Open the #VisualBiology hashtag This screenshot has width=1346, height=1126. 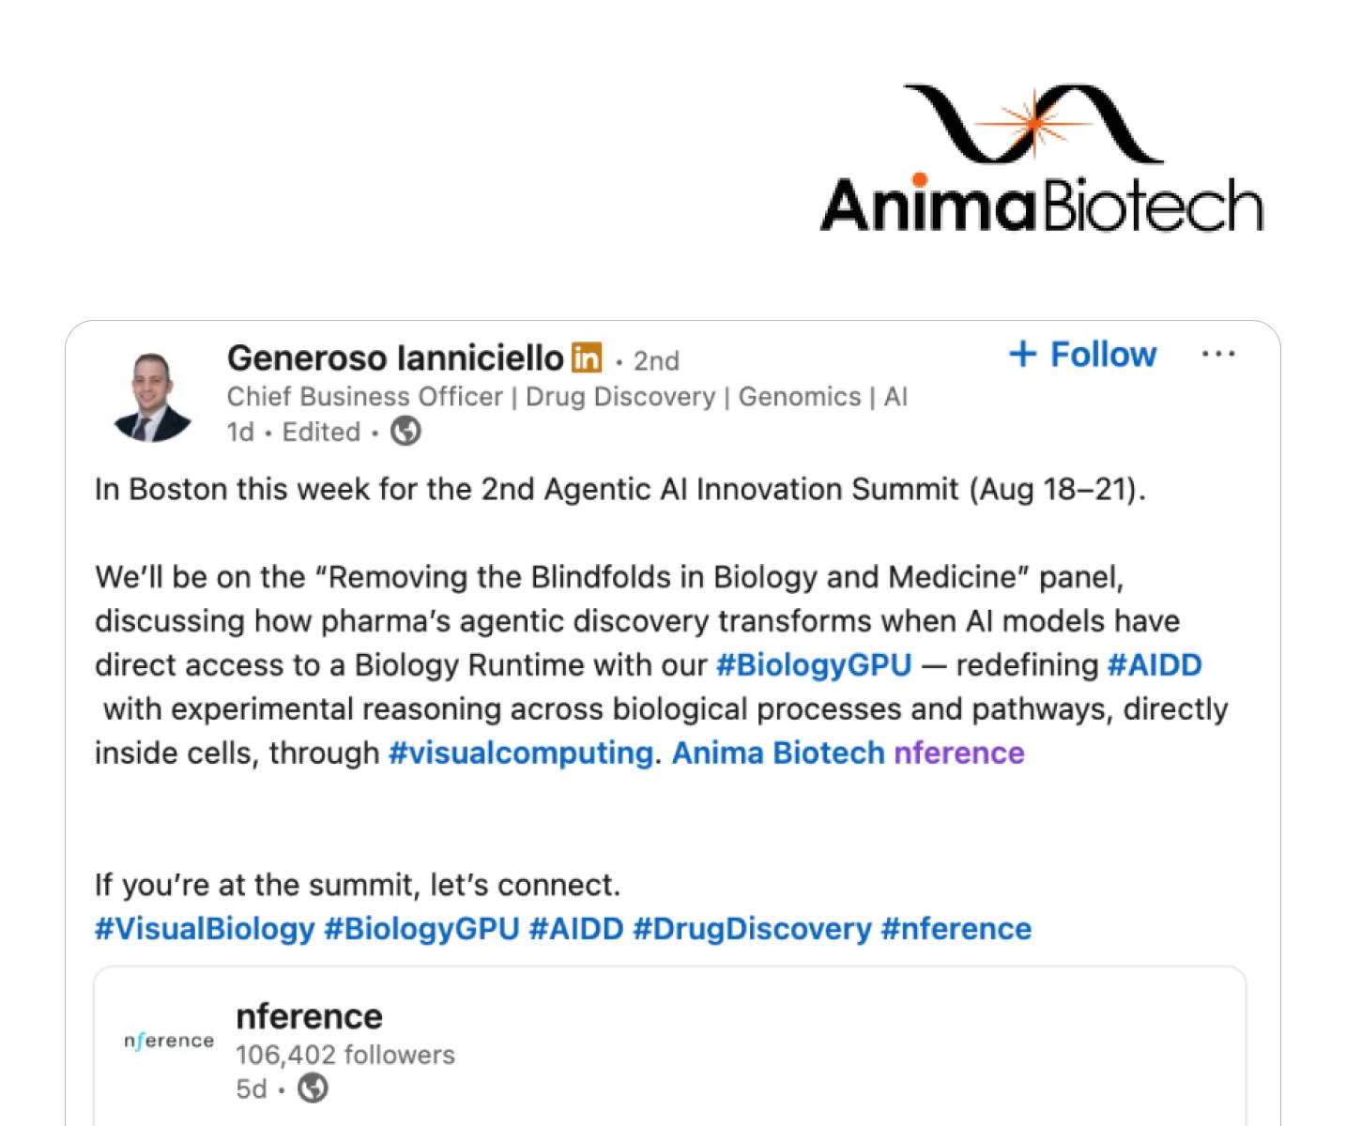coord(205,929)
